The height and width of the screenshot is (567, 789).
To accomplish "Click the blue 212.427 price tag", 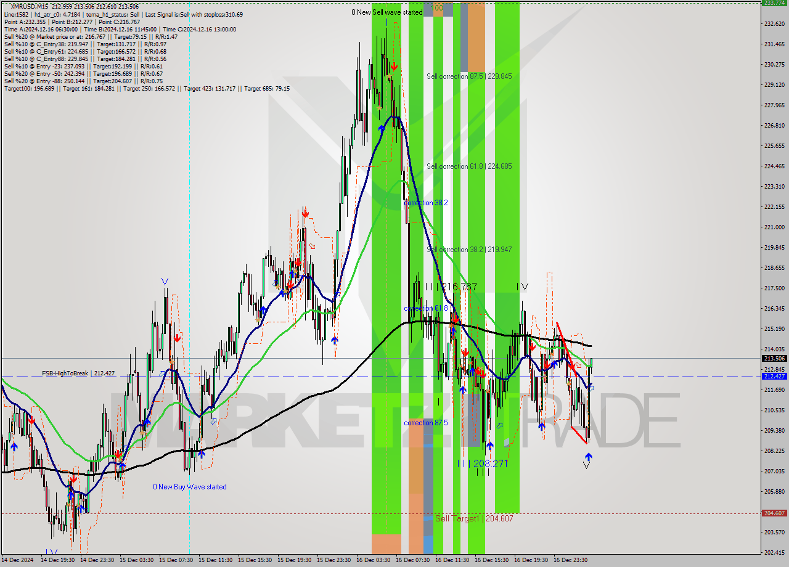I will click(774, 376).
